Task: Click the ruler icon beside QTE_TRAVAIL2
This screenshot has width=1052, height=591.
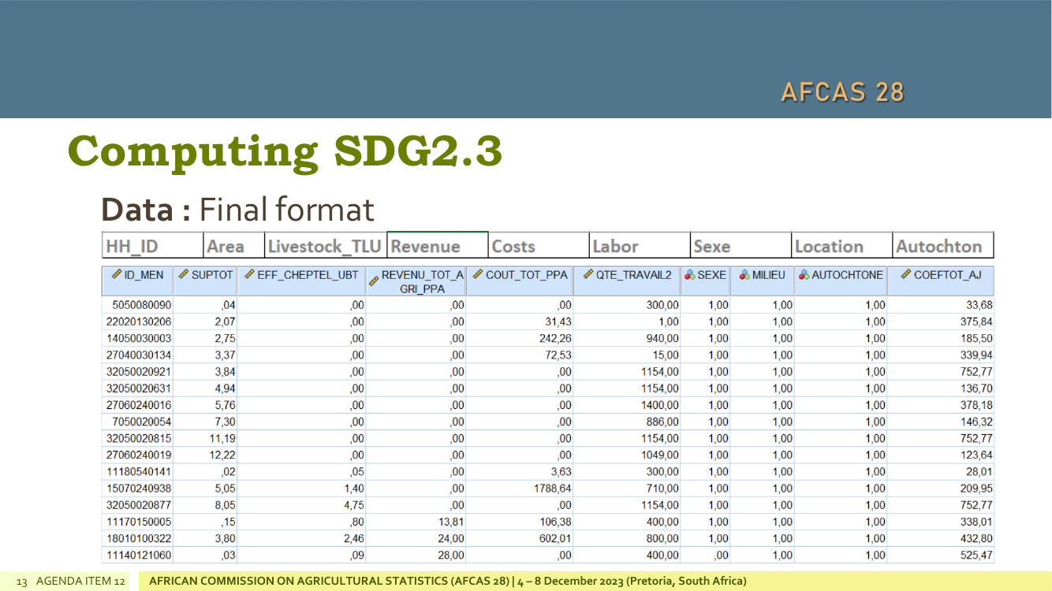Action: pyautogui.click(x=588, y=275)
